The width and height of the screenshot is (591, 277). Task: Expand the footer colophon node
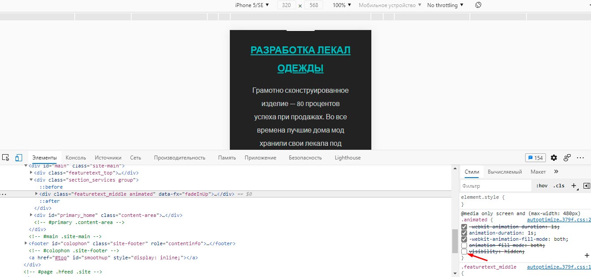[26, 243]
